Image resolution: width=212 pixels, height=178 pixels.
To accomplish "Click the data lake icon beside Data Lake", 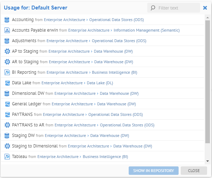I will (x=7, y=83).
